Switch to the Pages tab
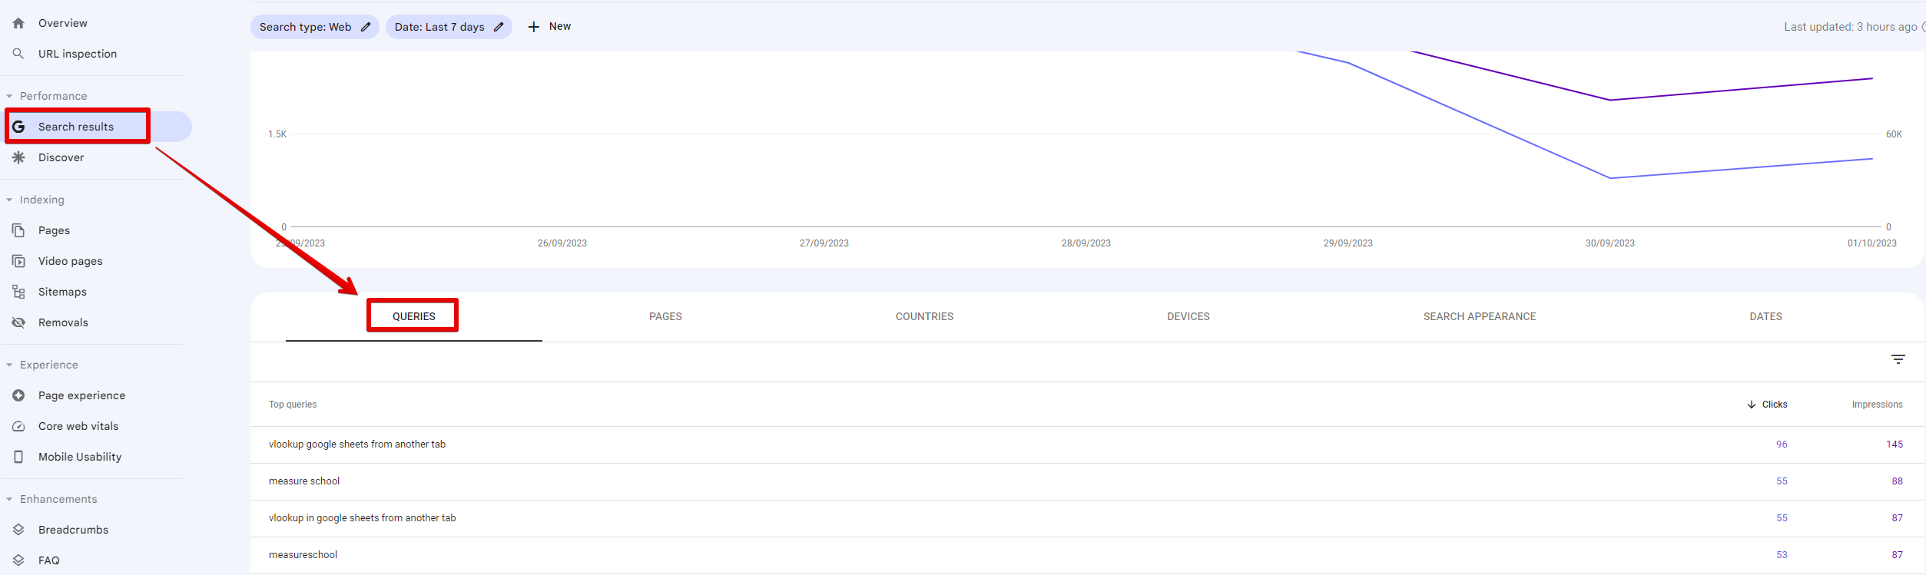The height and width of the screenshot is (575, 1926). point(665,316)
